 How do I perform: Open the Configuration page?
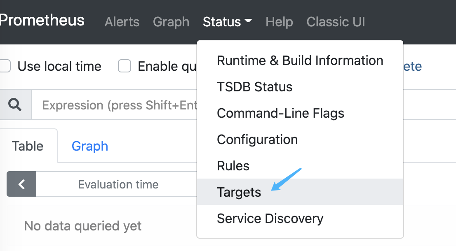300,139
